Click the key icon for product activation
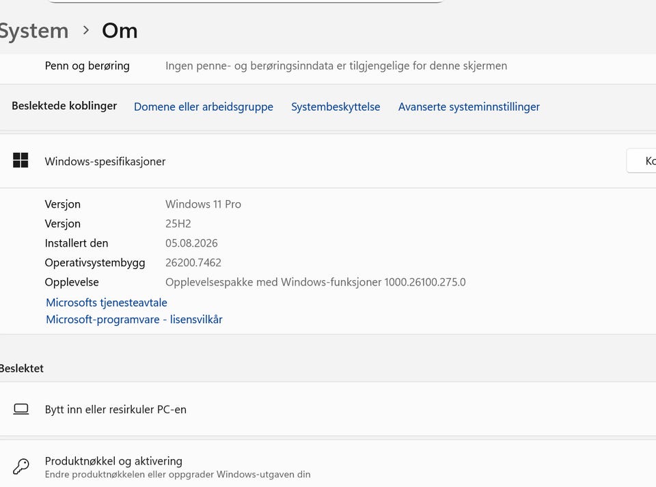 (x=21, y=466)
